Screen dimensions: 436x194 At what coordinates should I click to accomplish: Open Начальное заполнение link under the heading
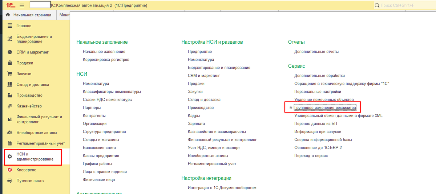(104, 52)
